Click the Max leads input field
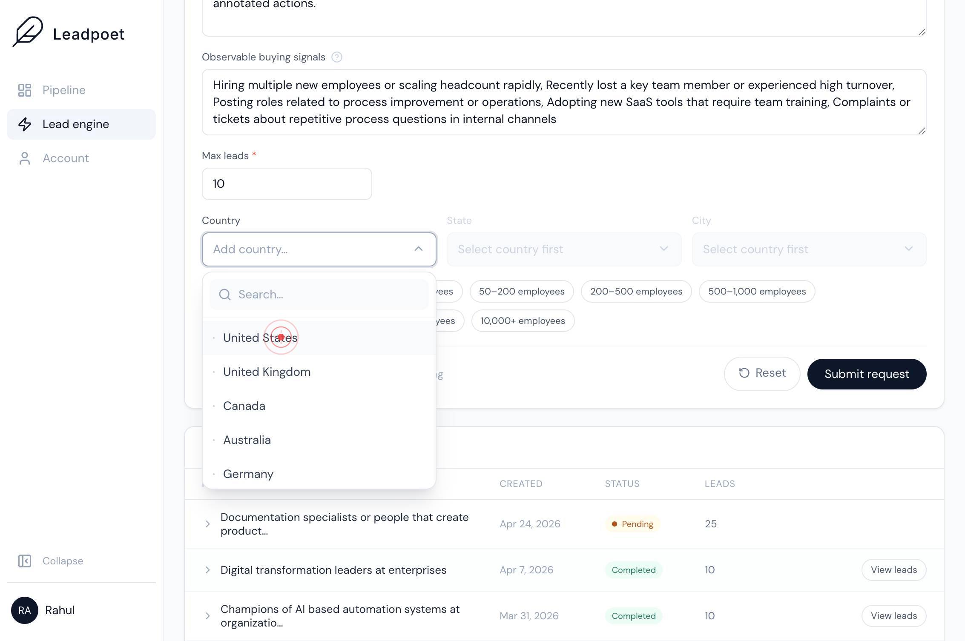Image resolution: width=965 pixels, height=641 pixels. coord(287,184)
